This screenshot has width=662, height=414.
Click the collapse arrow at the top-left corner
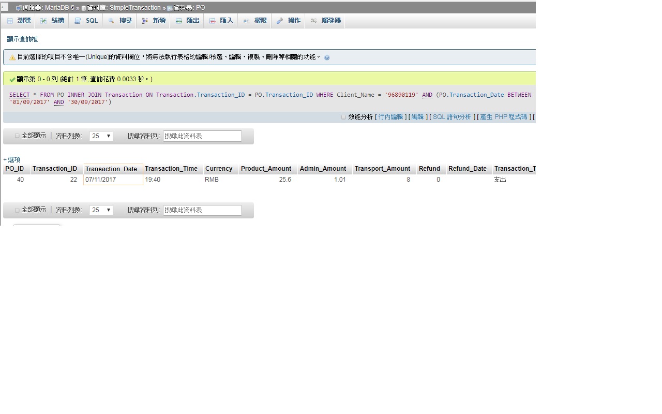click(4, 7)
